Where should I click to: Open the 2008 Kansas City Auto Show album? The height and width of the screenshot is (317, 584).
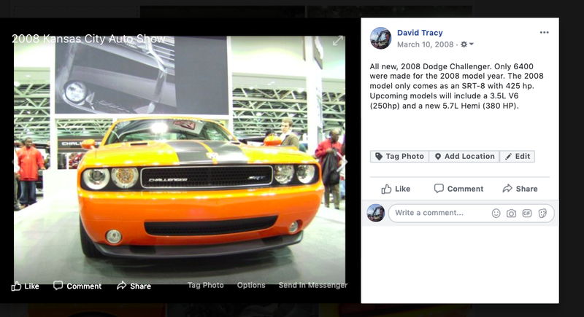(x=88, y=39)
